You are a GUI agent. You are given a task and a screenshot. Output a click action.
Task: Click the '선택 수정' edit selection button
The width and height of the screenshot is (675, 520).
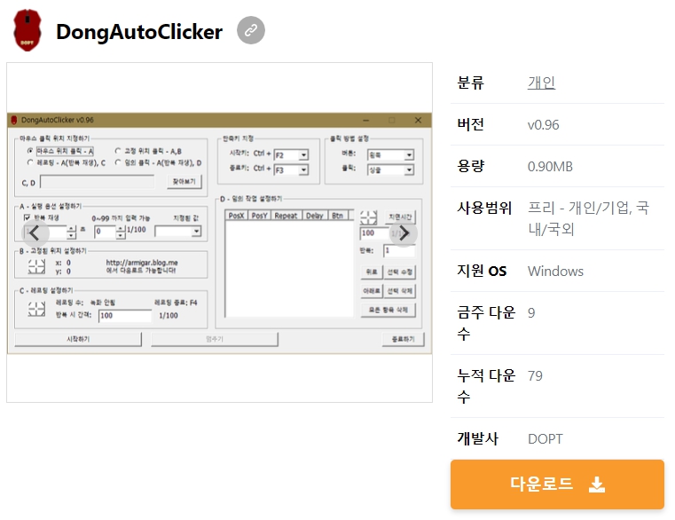[399, 272]
